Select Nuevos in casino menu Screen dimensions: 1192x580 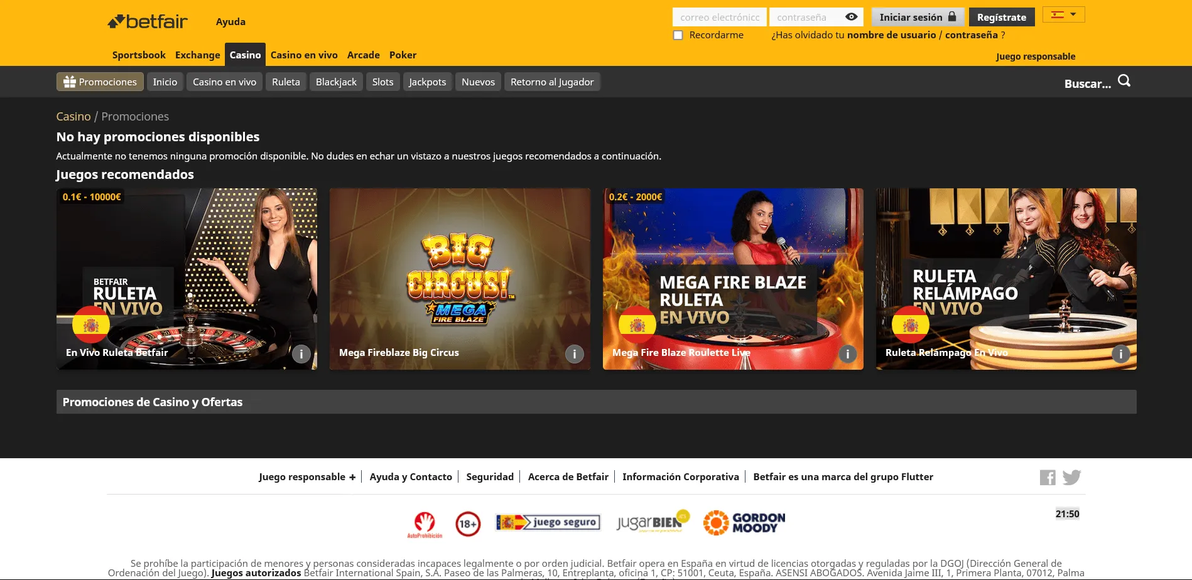[x=478, y=82]
